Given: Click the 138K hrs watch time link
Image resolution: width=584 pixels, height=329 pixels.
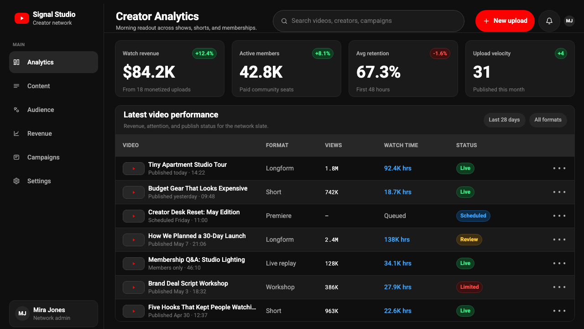Looking at the screenshot, I should click(397, 239).
